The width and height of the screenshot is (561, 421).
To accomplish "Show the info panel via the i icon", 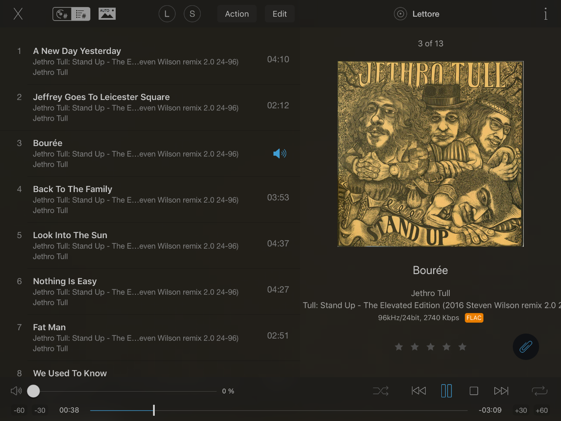I will point(546,14).
